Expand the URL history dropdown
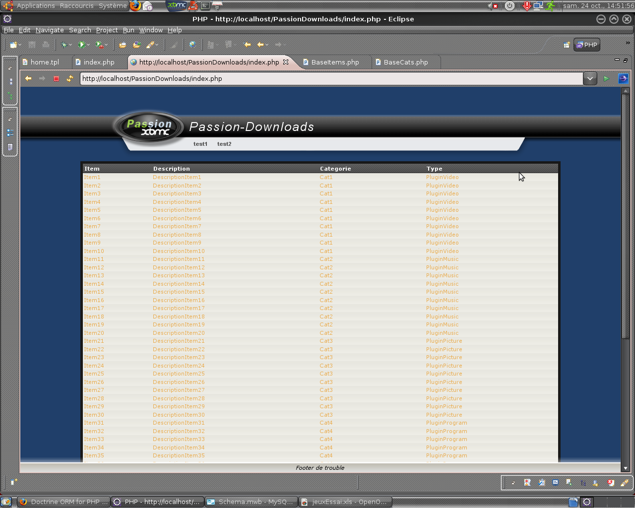 coord(590,78)
